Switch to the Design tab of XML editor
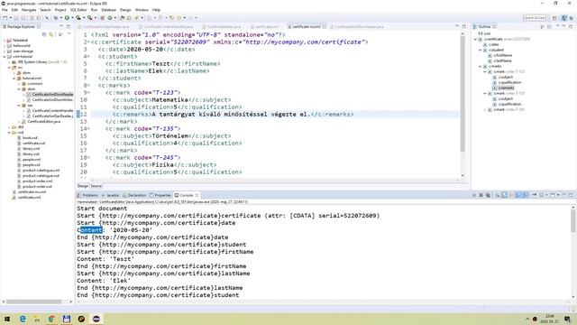The width and height of the screenshot is (577, 325). click(83, 186)
